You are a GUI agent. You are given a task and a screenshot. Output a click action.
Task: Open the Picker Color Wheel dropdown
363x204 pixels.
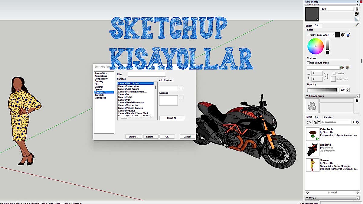[x=325, y=35]
